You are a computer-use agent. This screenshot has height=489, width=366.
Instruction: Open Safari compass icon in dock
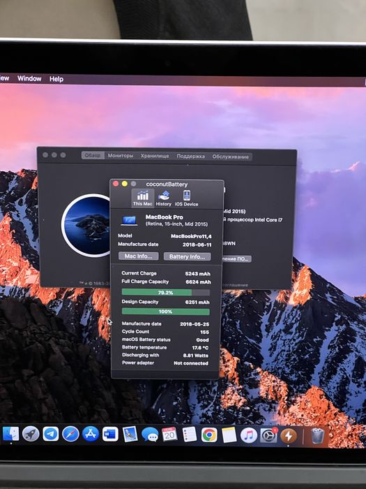point(70,434)
